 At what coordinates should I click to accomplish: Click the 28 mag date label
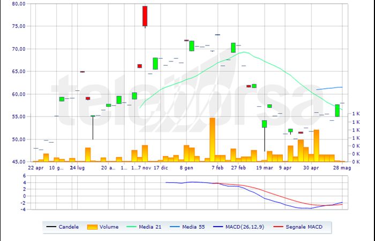click(342, 168)
